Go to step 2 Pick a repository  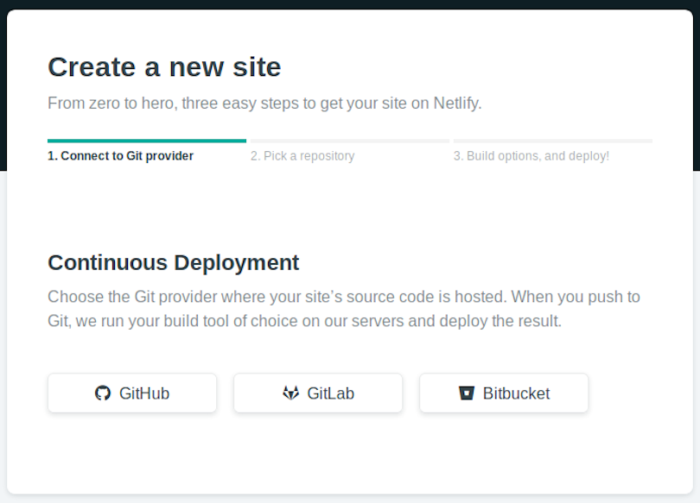pyautogui.click(x=302, y=156)
